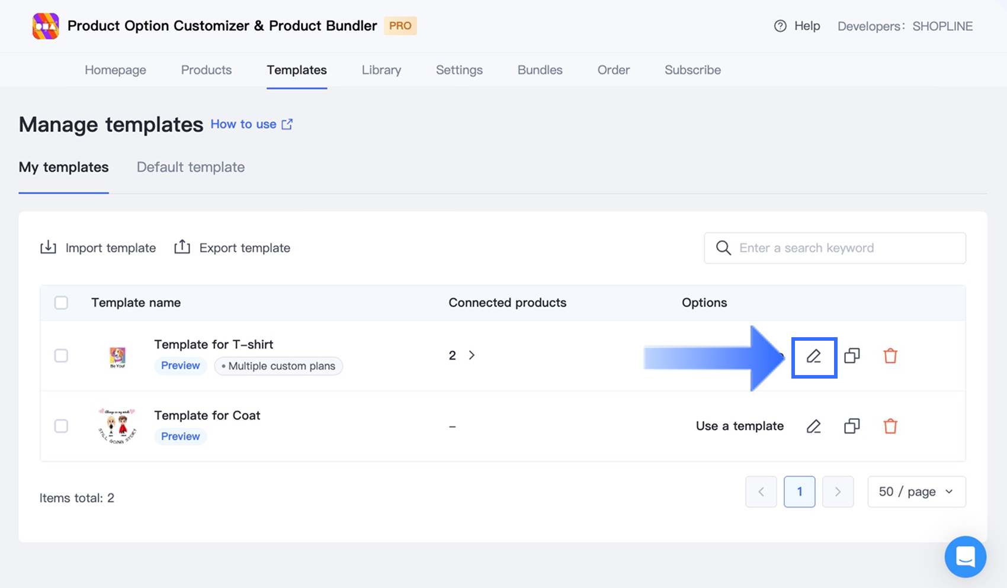
Task: Open the Default template tab
Action: pyautogui.click(x=191, y=167)
